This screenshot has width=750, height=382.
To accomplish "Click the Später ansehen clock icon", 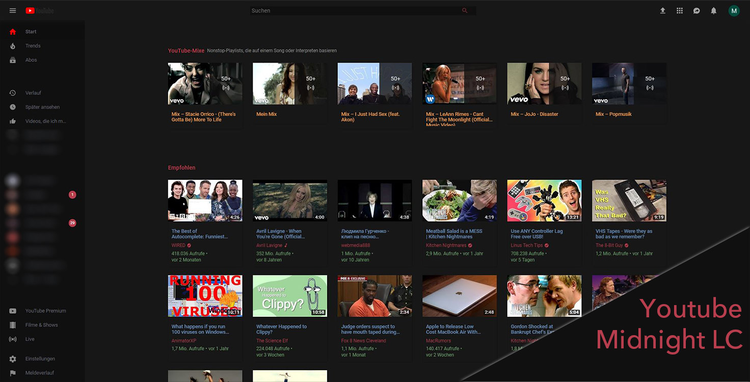I will 13,107.
